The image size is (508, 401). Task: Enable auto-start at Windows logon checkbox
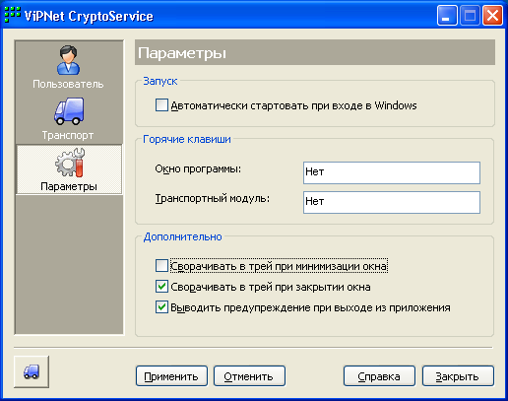coord(161,105)
